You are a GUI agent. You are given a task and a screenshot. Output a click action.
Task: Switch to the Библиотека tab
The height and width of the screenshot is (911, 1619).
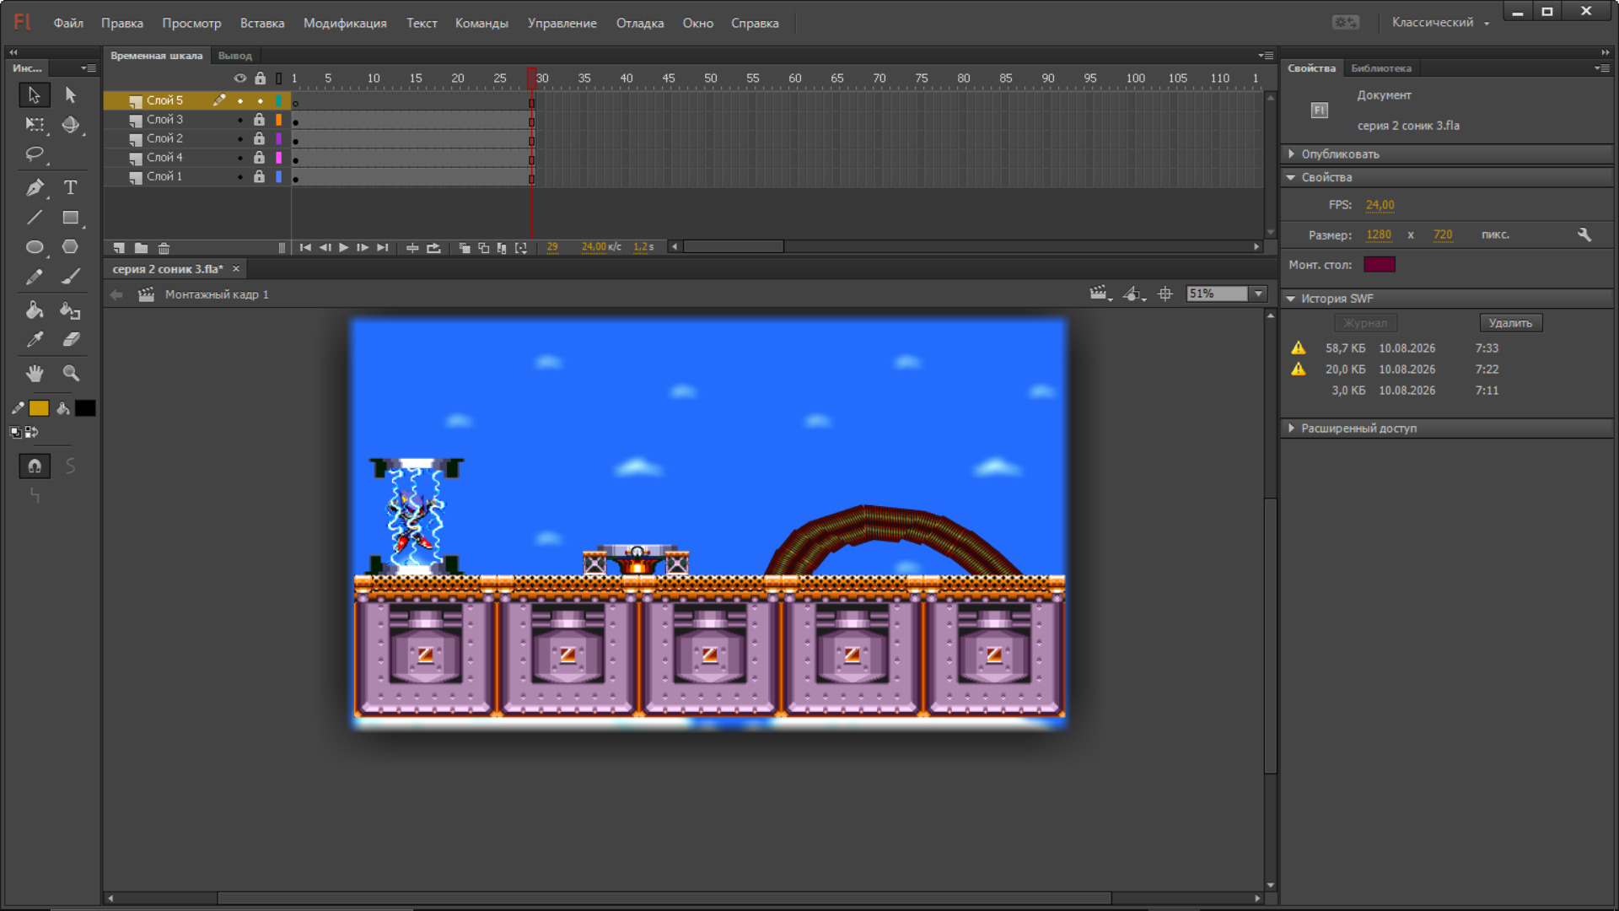click(x=1381, y=68)
